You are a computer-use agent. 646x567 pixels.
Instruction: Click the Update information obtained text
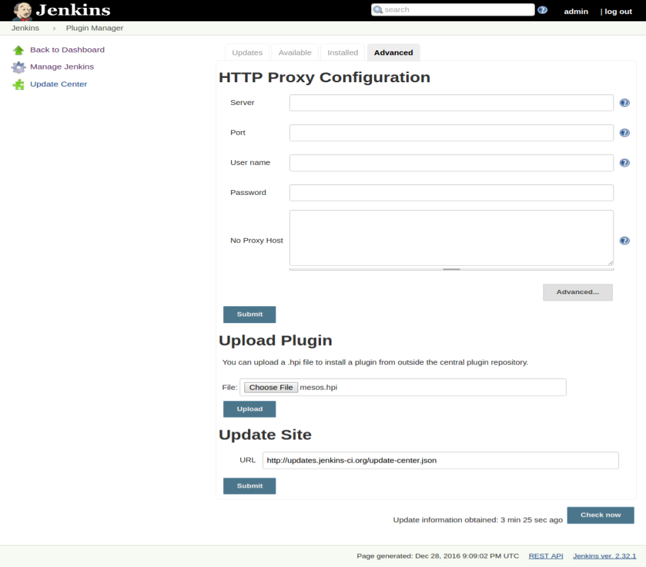[x=478, y=520]
